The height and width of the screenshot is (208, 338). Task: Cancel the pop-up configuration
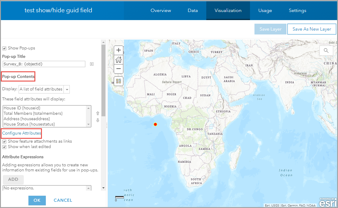[63, 200]
